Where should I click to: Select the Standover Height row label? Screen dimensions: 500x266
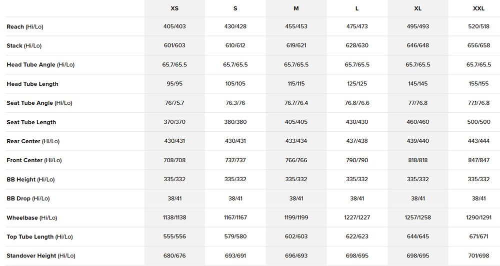[x=41, y=256]
